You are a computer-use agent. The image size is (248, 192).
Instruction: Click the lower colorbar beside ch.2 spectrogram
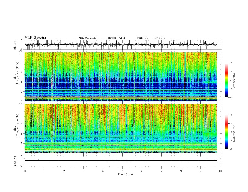tap(226, 132)
